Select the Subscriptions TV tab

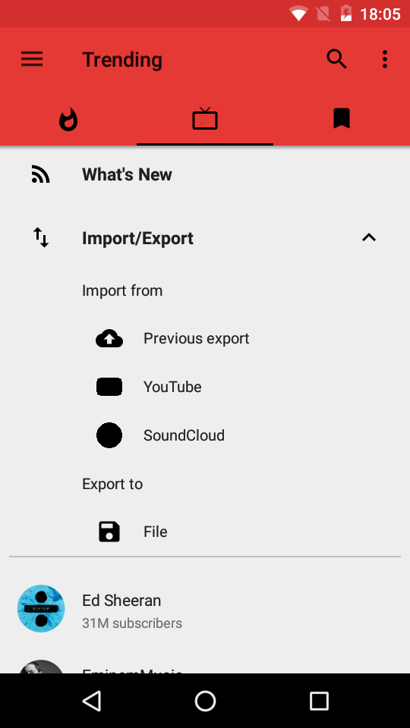[205, 119]
